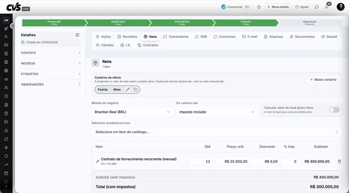This screenshot has height=193, width=349.
Task: Expand more sidebar items with bottom chevron
Action: 6,186
